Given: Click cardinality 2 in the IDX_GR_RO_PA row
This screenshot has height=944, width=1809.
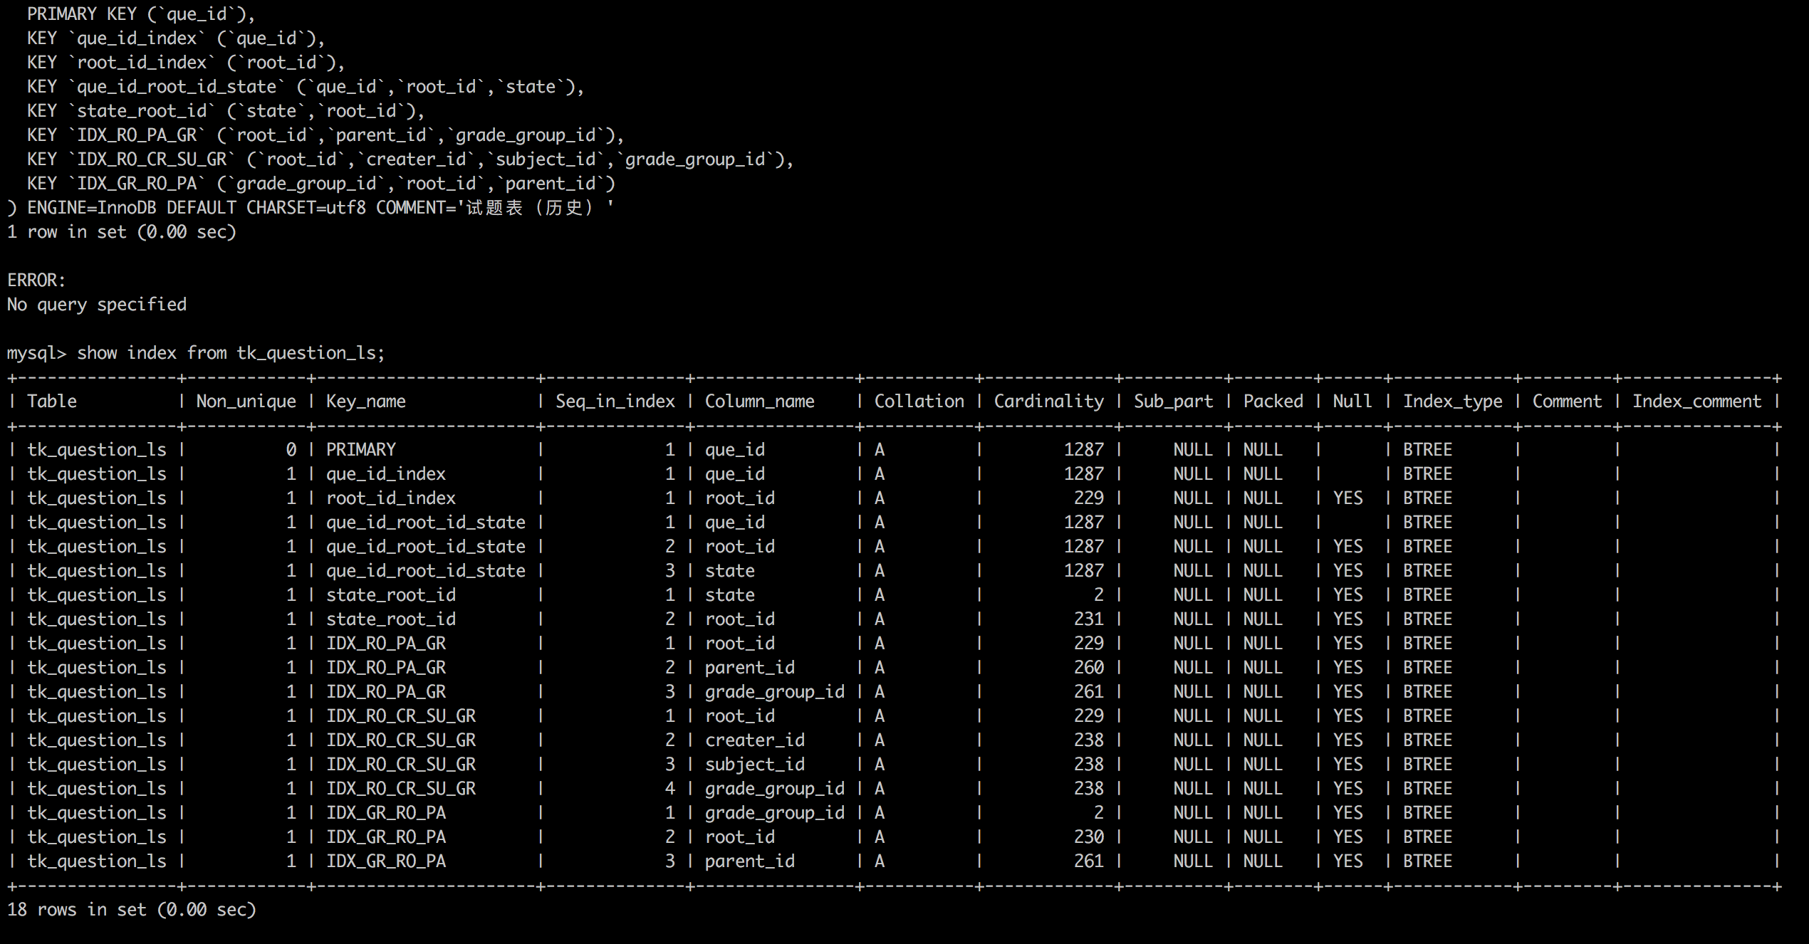Looking at the screenshot, I should (1098, 813).
